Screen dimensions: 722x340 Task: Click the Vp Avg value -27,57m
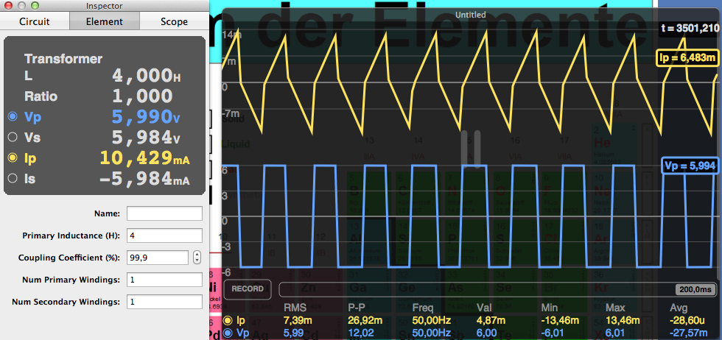687,333
